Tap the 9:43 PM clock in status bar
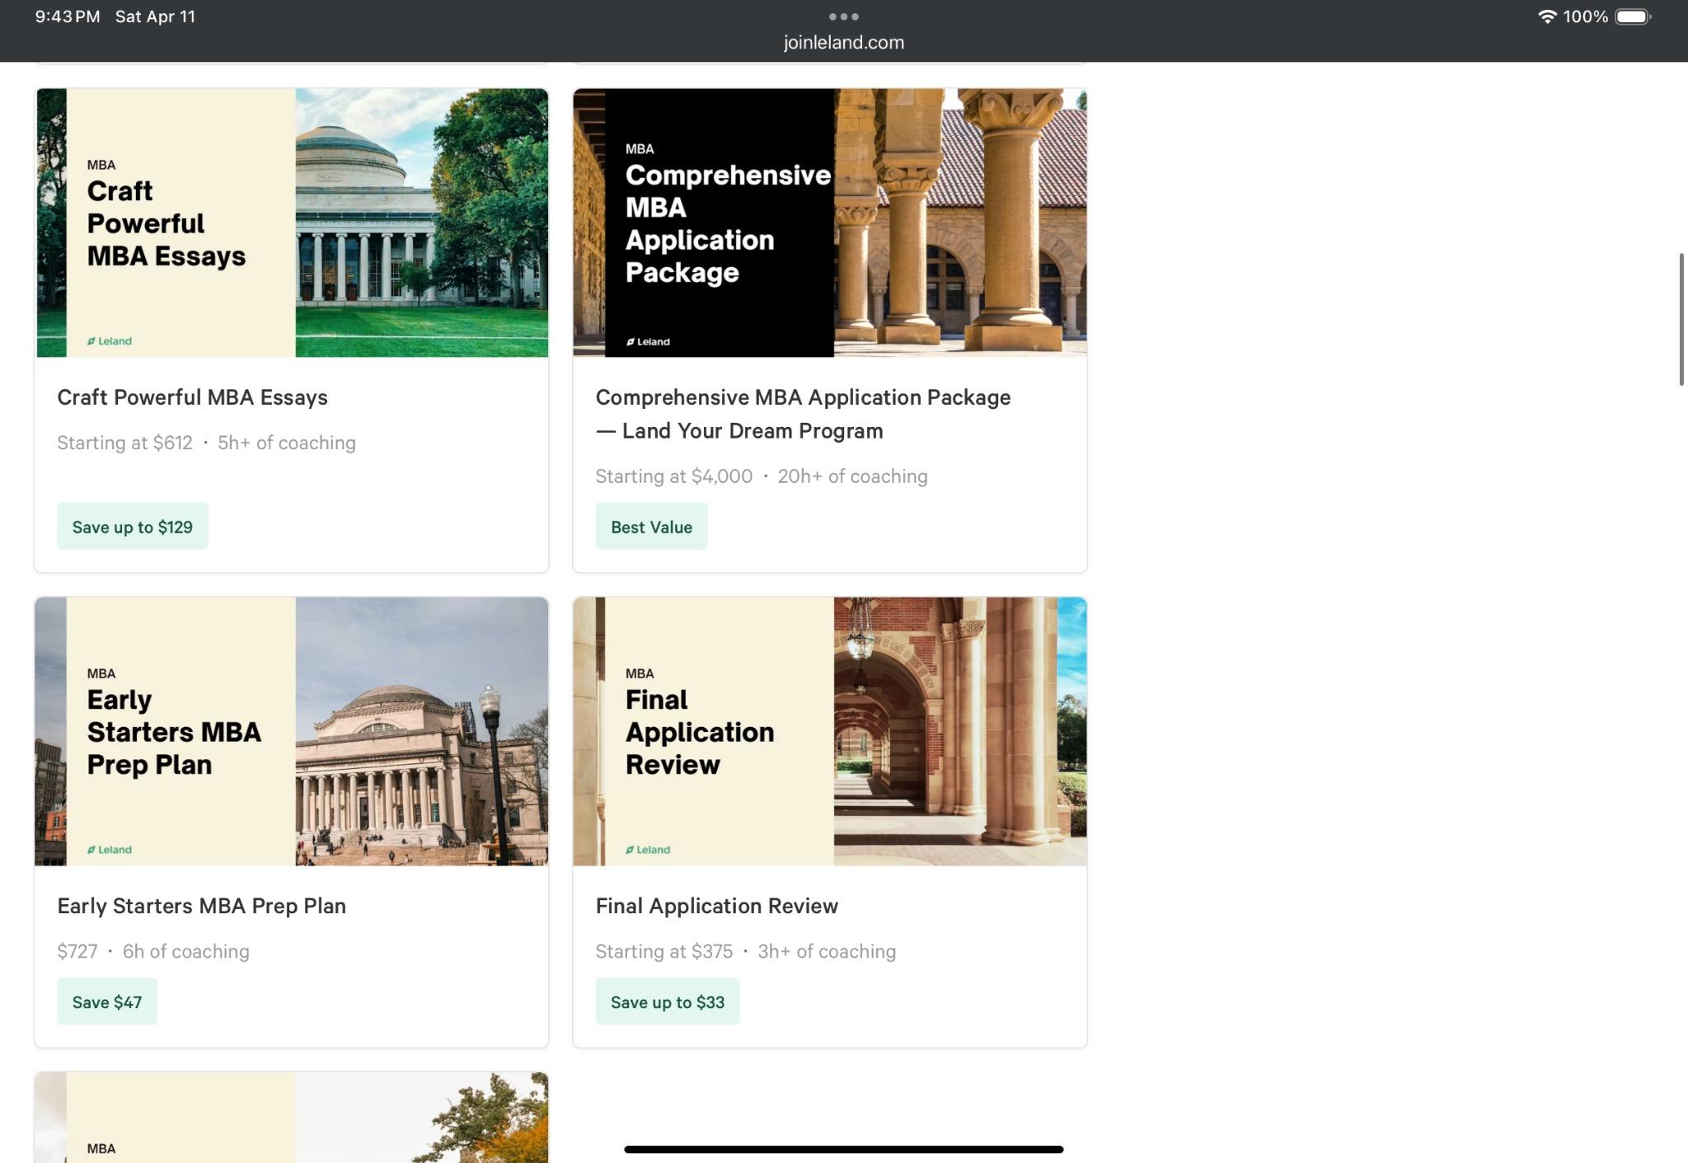 pos(68,16)
